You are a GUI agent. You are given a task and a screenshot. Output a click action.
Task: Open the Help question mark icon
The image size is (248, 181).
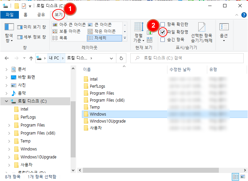tap(244, 15)
